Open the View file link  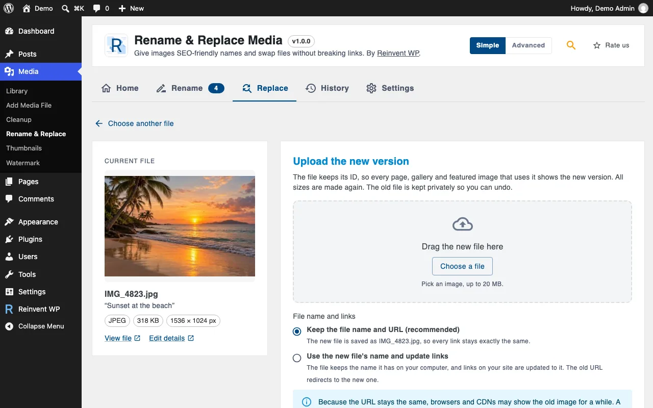122,338
